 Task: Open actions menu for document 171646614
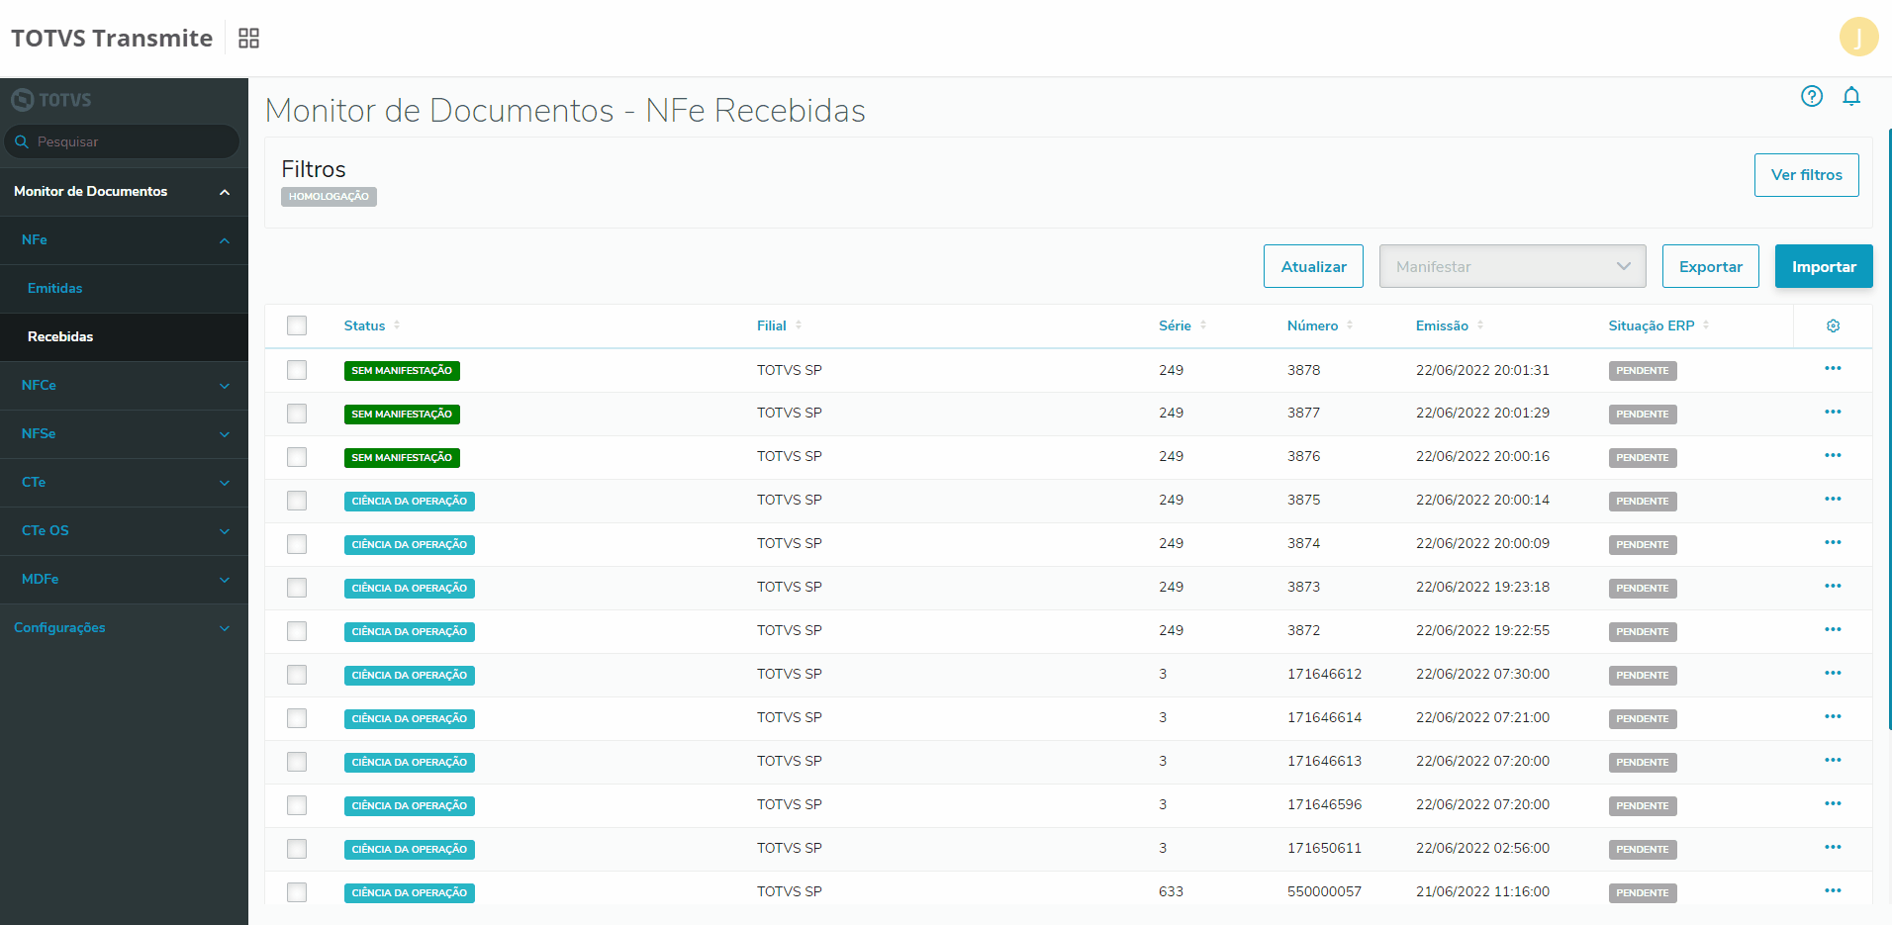1833,716
